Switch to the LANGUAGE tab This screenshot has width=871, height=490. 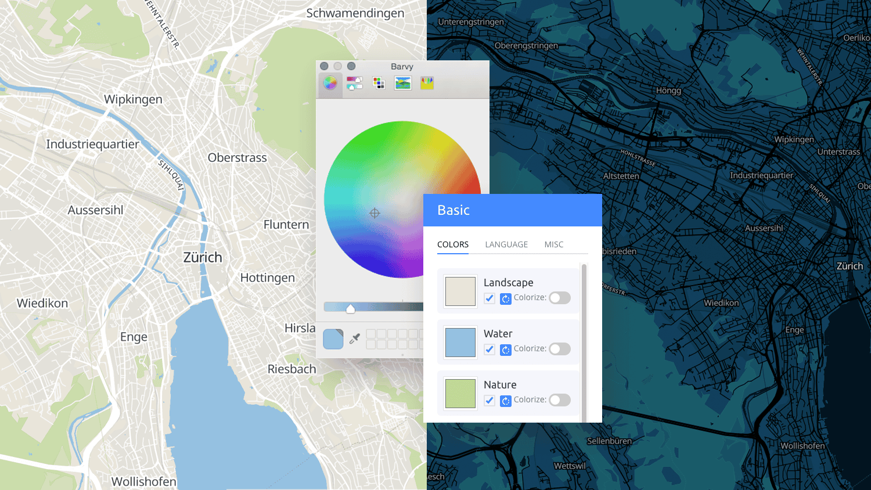[506, 244]
